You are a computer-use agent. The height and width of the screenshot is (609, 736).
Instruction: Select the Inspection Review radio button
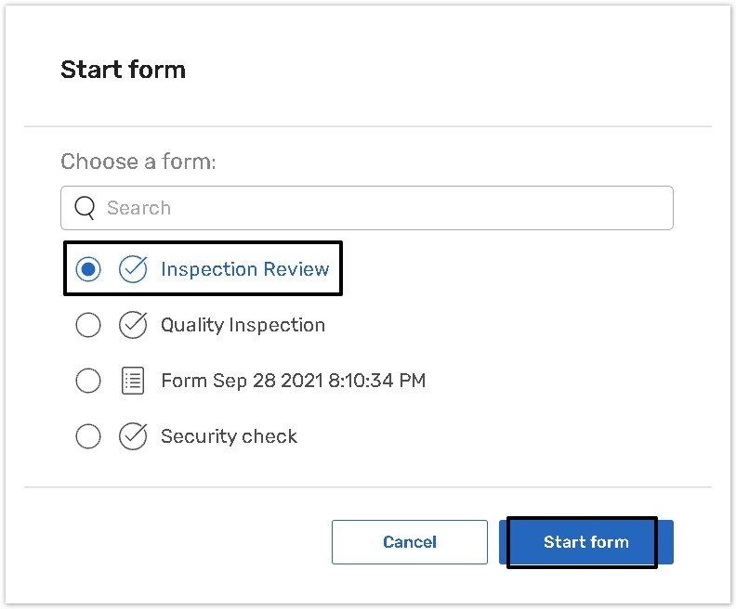click(x=88, y=269)
